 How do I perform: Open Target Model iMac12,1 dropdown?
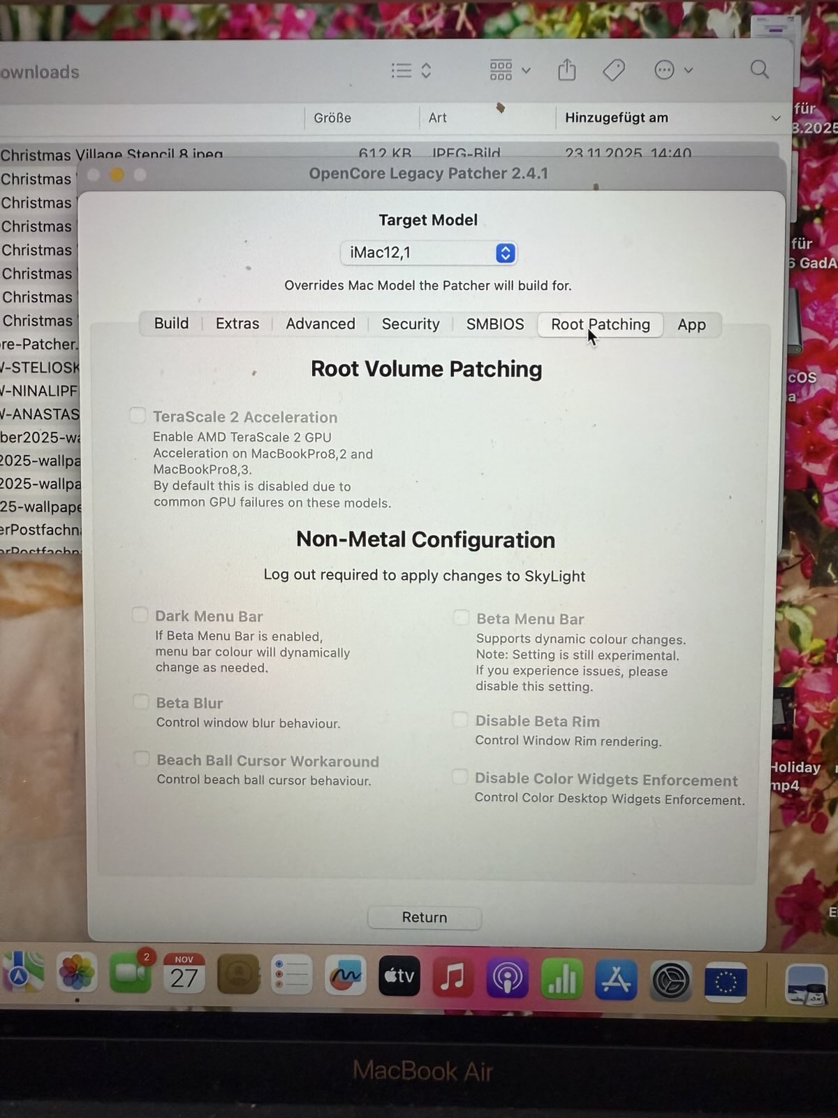coord(428,252)
